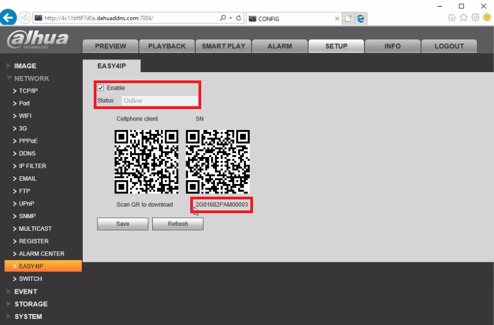Click the smiley feedback icon
494x325 pixels.
click(x=487, y=17)
